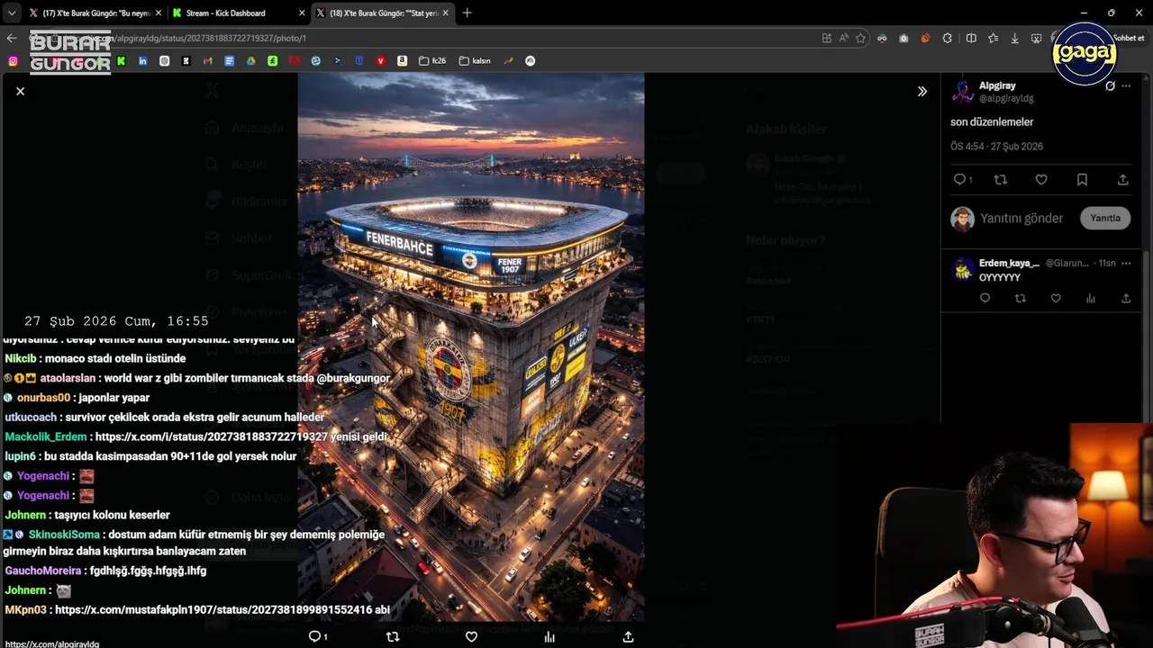Image resolution: width=1153 pixels, height=648 pixels.
Task: Open MKpn03's x.com status link in chat
Action: coord(215,609)
